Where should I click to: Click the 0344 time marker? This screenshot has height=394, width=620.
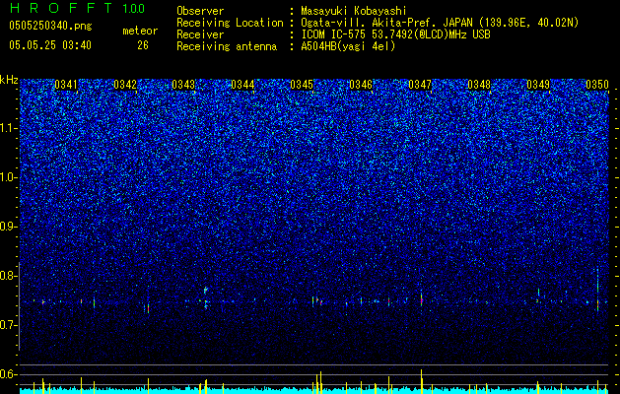point(242,85)
